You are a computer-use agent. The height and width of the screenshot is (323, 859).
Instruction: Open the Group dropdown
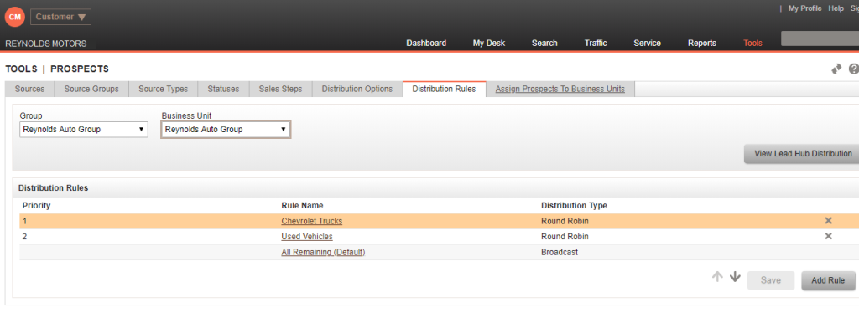[x=84, y=130]
